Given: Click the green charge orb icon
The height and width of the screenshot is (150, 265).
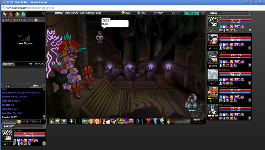Looking at the screenshot, I should (162, 120).
